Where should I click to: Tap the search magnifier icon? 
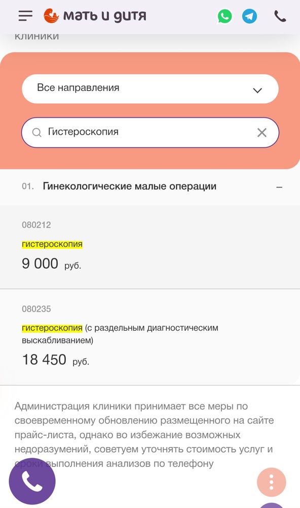(36, 132)
